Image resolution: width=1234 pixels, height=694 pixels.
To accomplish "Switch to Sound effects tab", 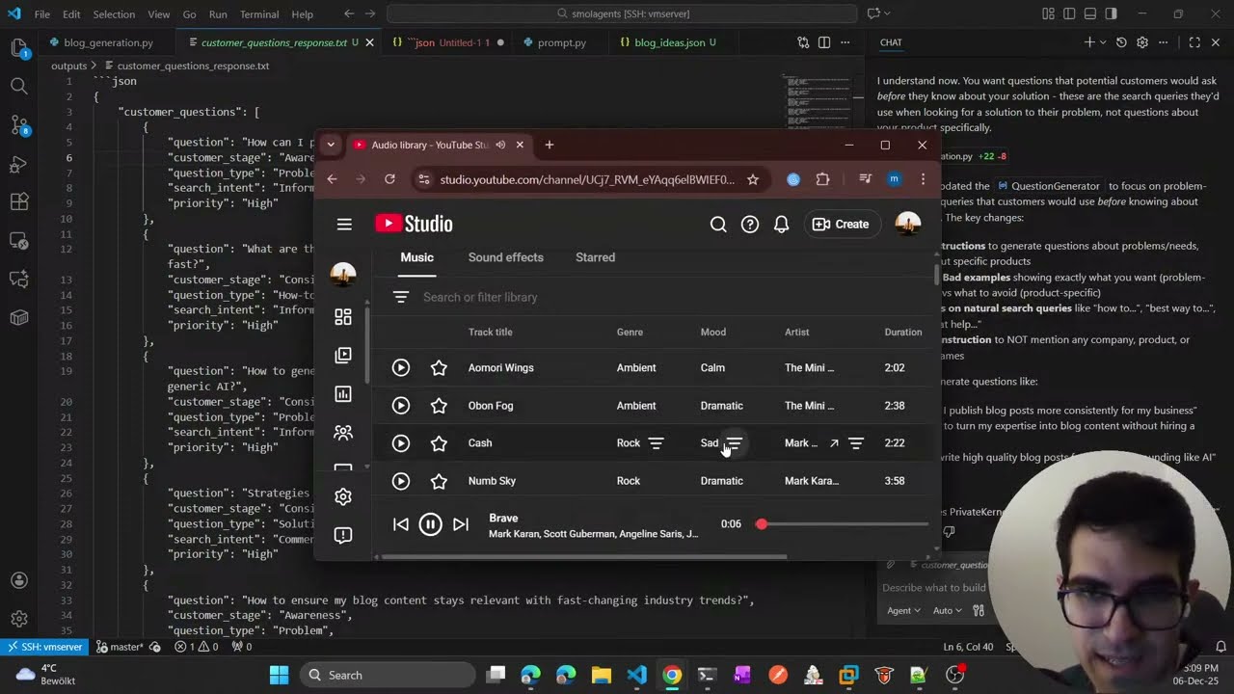I will [506, 257].
